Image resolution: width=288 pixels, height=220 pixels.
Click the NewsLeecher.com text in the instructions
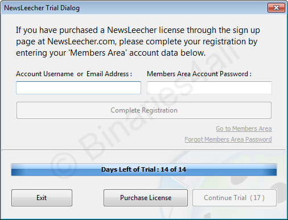pos(81,41)
